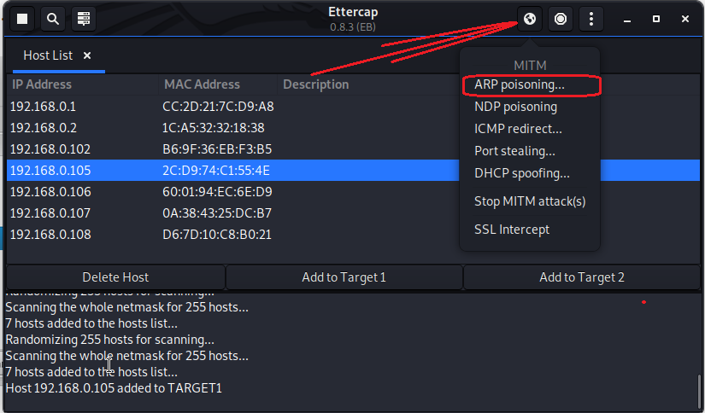Open SSL Intercept menu item

coord(512,230)
